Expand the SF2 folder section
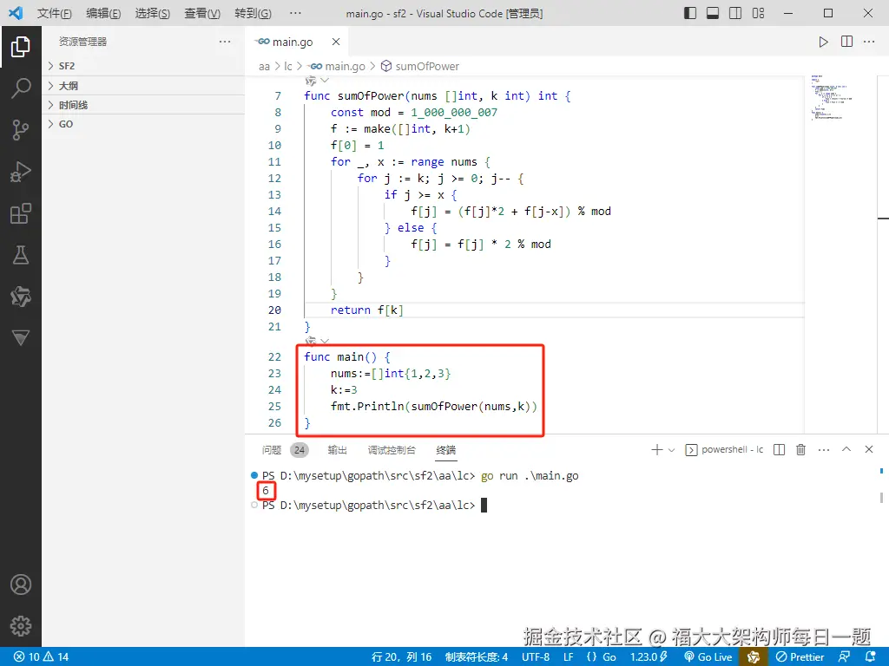 pyautogui.click(x=143, y=66)
